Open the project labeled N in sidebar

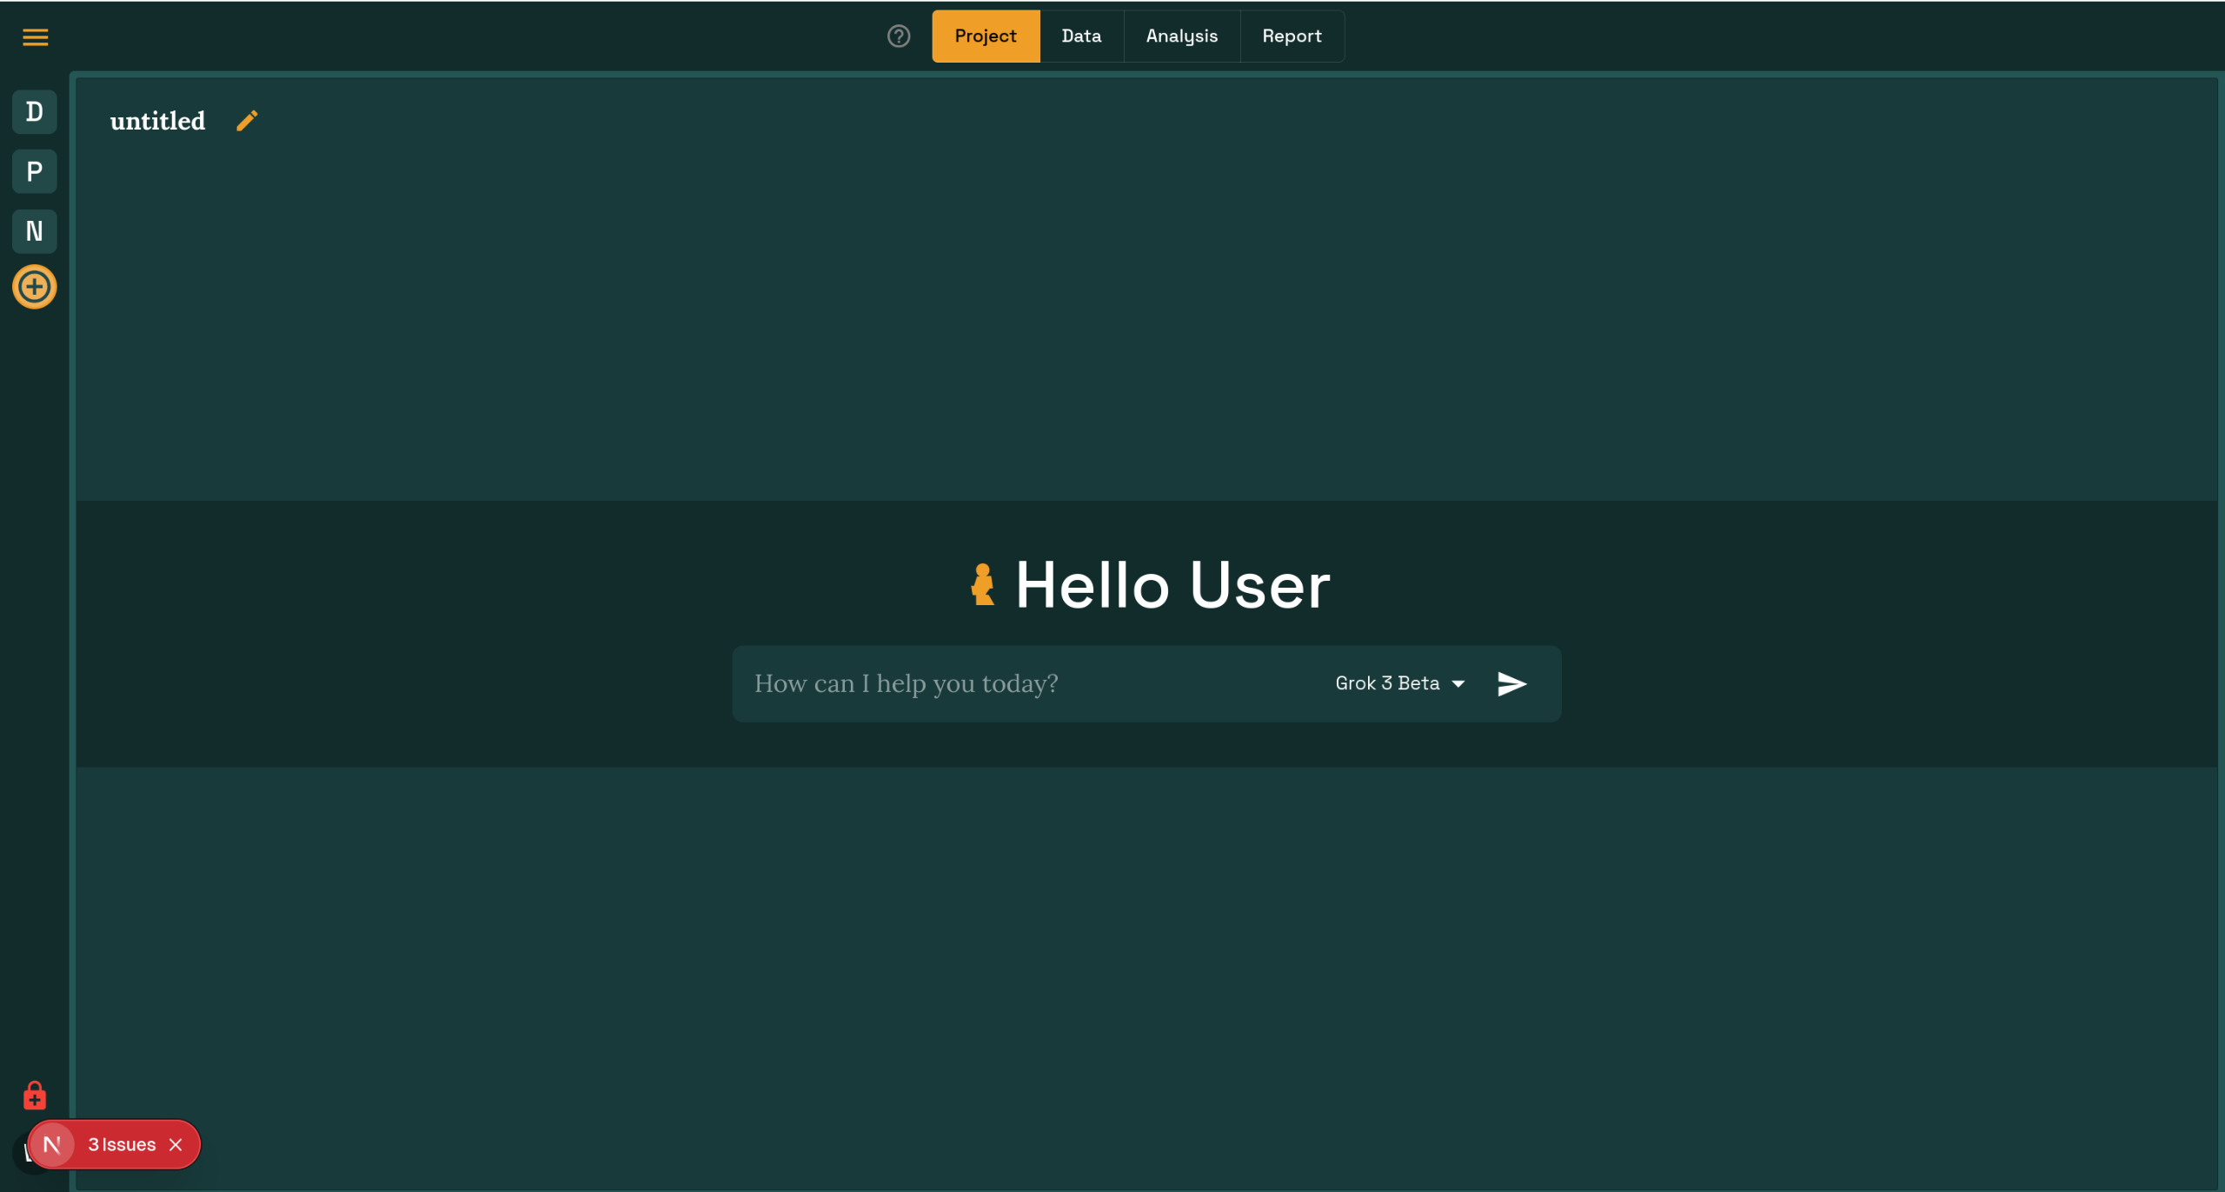click(35, 231)
